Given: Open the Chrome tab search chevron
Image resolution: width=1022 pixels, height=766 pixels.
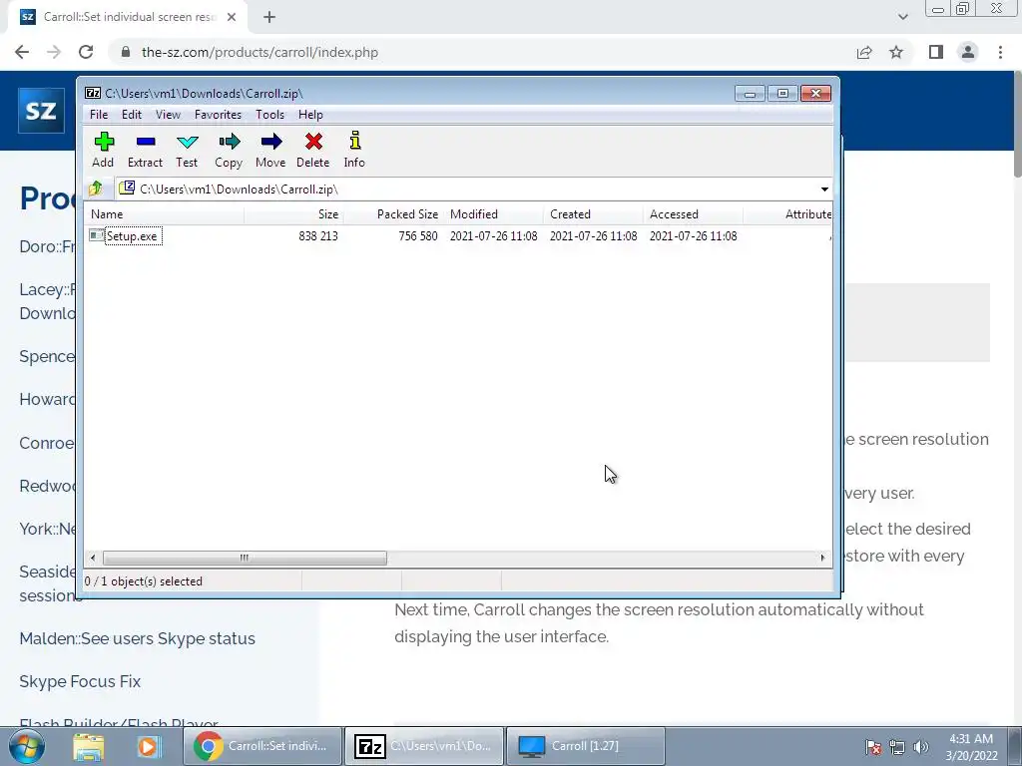Looking at the screenshot, I should [902, 17].
